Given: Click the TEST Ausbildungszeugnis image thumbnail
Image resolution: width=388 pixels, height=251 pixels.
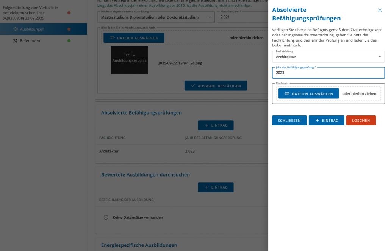Looking at the screenshot, I should point(129,60).
